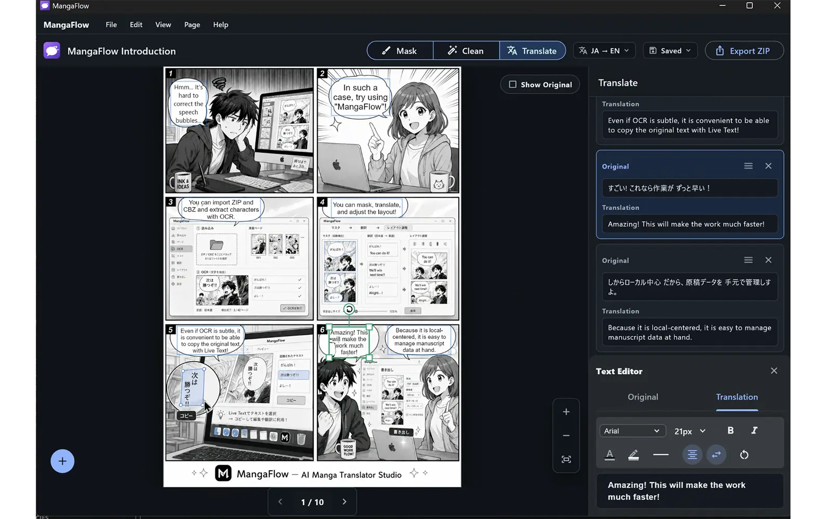The width and height of the screenshot is (831, 519).
Task: Click the MangaFlow app logo icon
Action: [52, 51]
